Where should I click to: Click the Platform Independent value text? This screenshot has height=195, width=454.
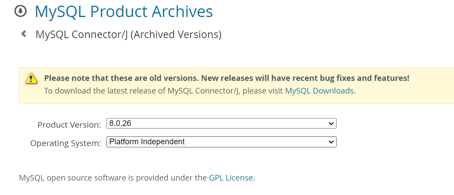pos(147,142)
